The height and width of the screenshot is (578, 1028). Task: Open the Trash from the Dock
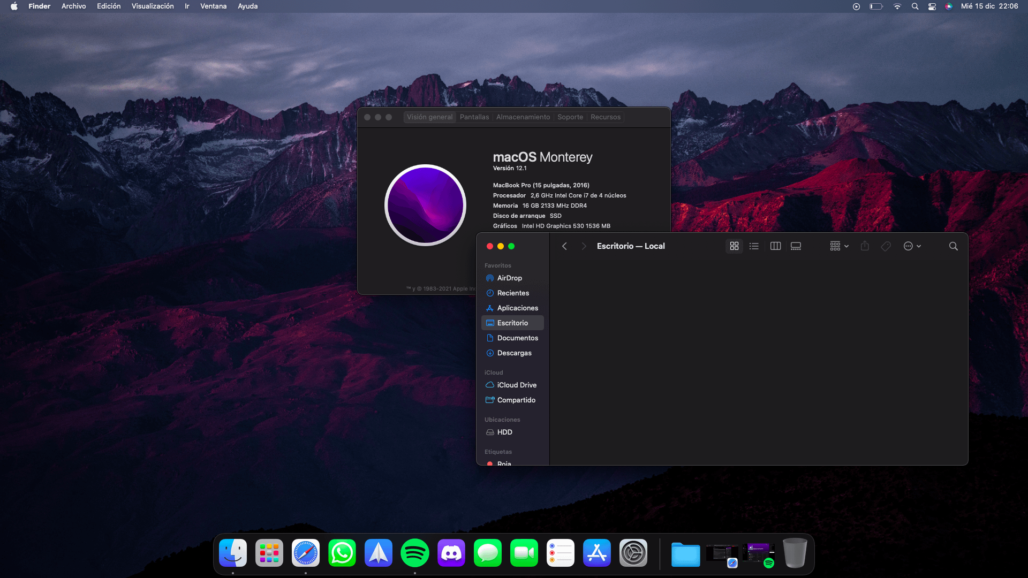tap(795, 553)
